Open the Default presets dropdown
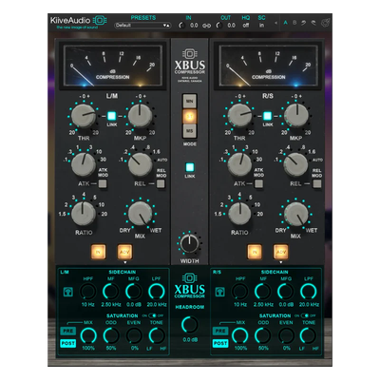The image size is (380, 380). (142, 26)
